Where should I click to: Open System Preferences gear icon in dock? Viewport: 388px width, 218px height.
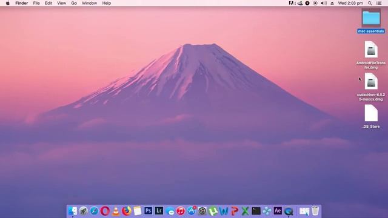tap(202, 211)
